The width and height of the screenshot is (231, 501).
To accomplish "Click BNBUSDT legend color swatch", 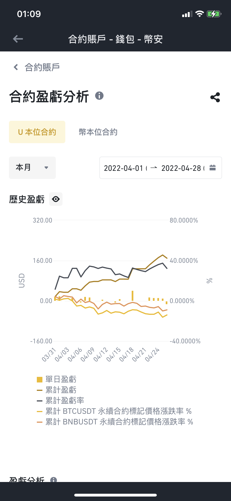I will click(x=40, y=422).
